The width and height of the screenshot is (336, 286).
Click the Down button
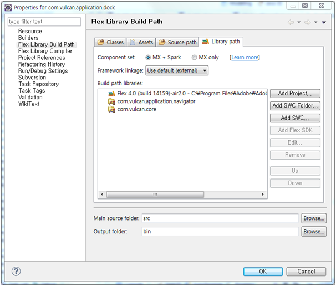(295, 183)
